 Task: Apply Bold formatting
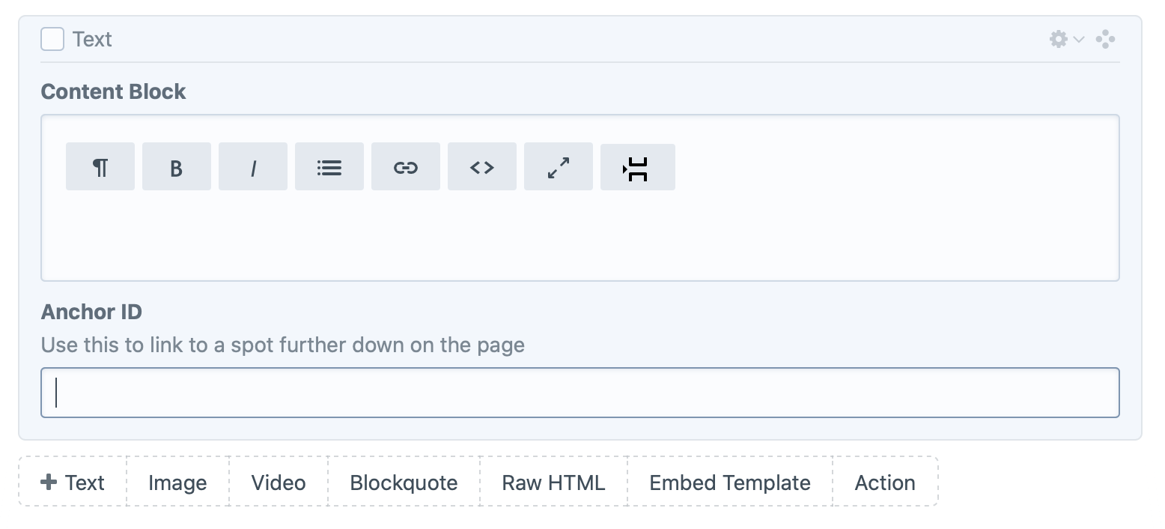tap(177, 166)
